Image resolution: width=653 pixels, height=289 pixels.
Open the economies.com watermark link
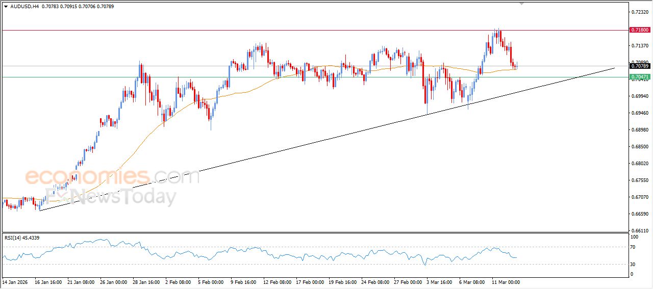[x=112, y=177]
